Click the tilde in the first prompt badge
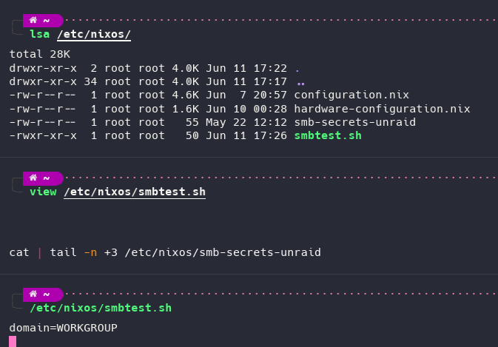The image size is (498, 347). click(47, 21)
